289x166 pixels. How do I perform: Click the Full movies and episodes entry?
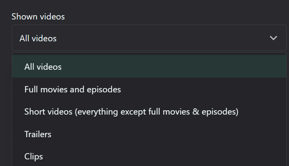[x=149, y=89]
